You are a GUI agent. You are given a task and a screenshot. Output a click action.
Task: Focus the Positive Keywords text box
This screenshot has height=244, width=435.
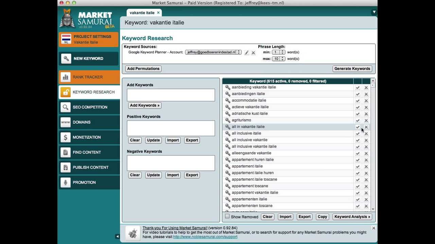coord(171,128)
